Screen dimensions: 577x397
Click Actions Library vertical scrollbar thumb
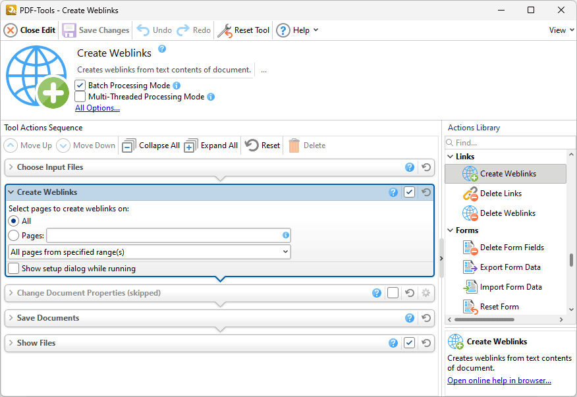[x=571, y=260]
